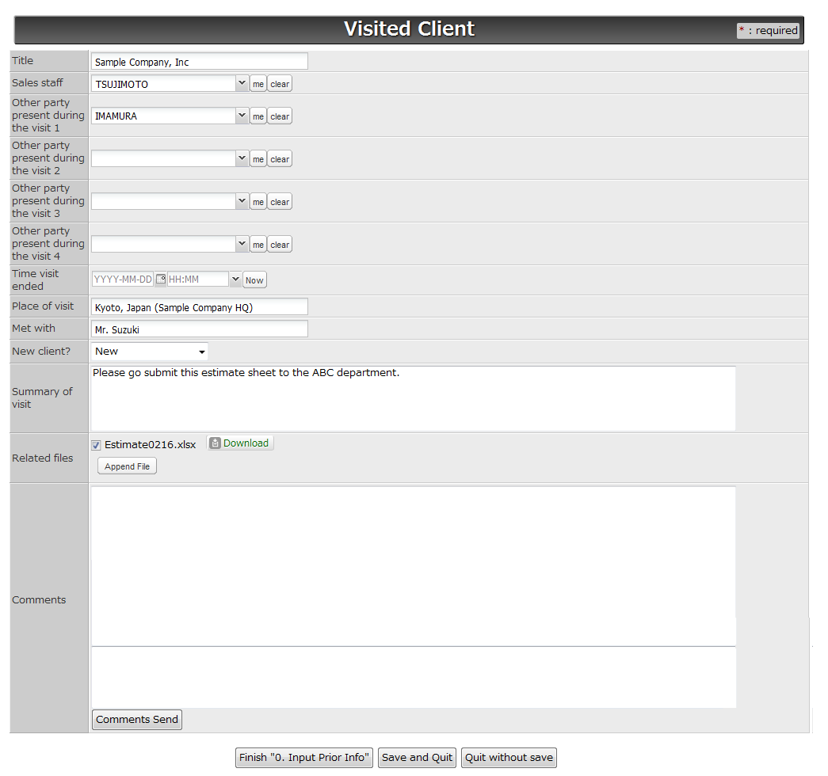Viewport: 828px width, 776px height.
Task: Open the New client selection dropdown
Action: tap(202, 351)
